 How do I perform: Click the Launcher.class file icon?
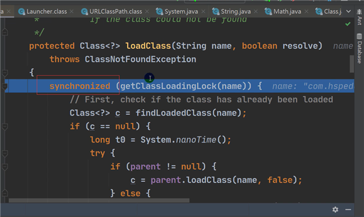21,11
